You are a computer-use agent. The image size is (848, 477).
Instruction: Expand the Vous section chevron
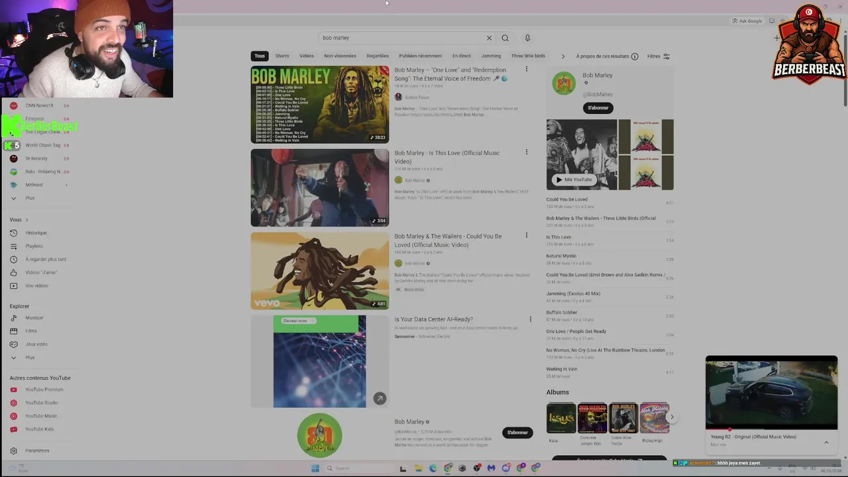[26, 219]
